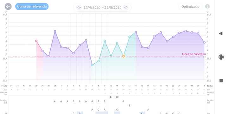Select the temperature point on day 11
This screenshot has width=228, height=114.
coord(117,43)
